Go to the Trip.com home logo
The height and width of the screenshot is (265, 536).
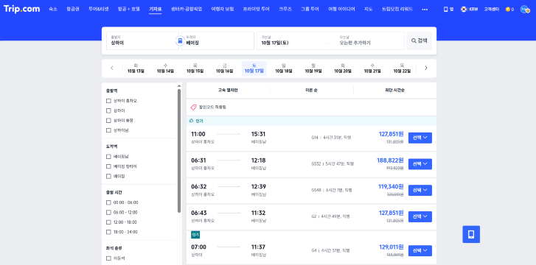(x=21, y=10)
